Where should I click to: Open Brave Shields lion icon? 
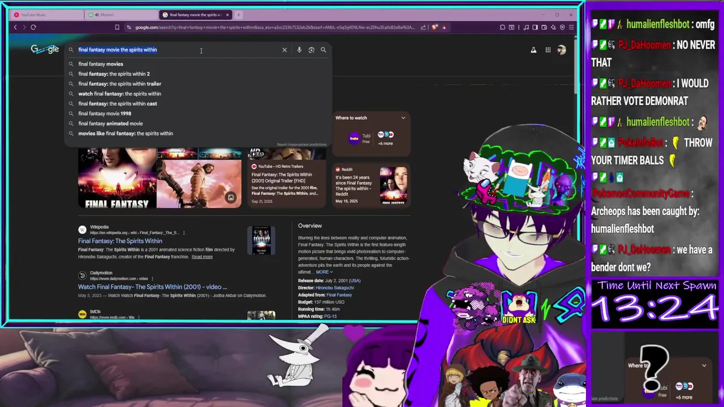point(434,27)
